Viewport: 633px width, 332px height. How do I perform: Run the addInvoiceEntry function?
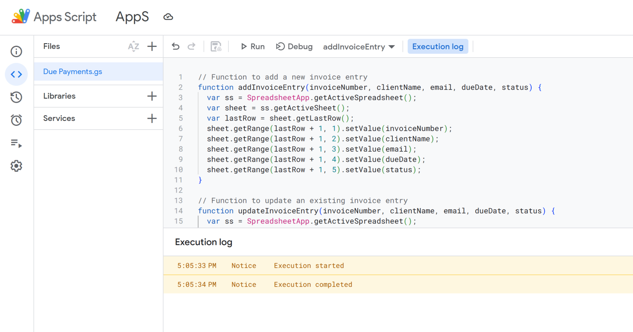pyautogui.click(x=252, y=46)
